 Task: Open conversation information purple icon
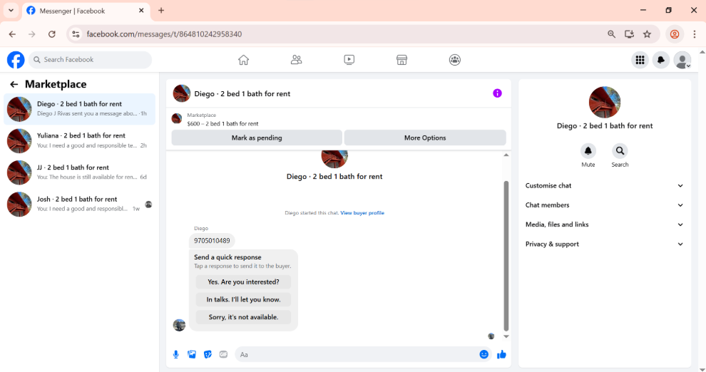[497, 93]
